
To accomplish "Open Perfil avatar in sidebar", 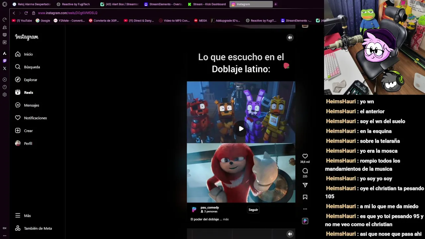I will (x=18, y=143).
